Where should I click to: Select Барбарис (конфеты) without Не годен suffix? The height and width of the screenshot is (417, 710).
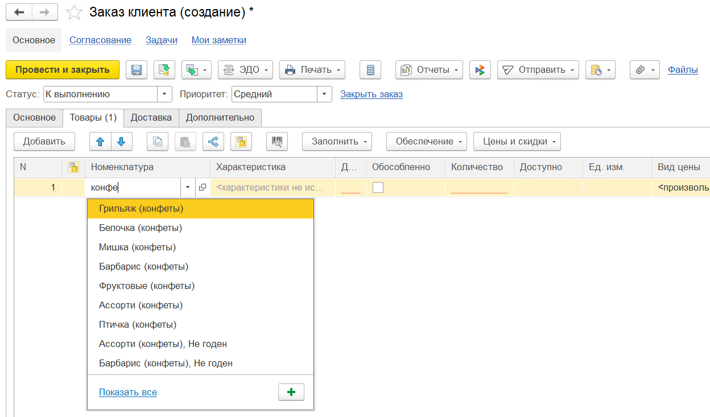tap(200, 266)
